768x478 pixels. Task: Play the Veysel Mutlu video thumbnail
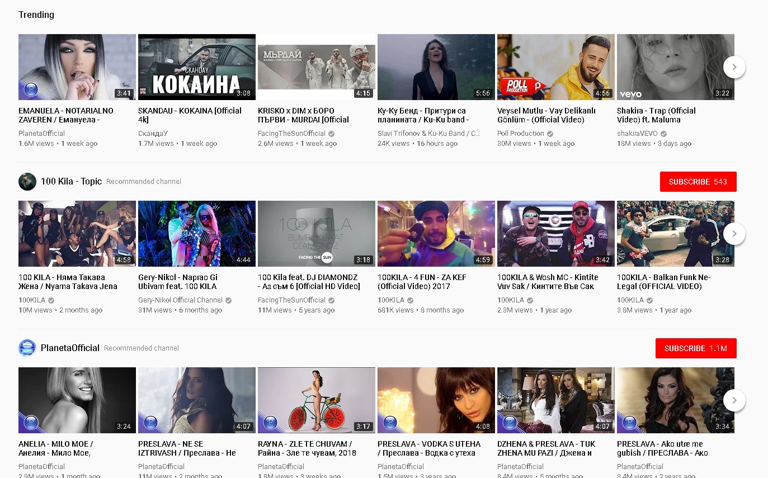pyautogui.click(x=556, y=67)
